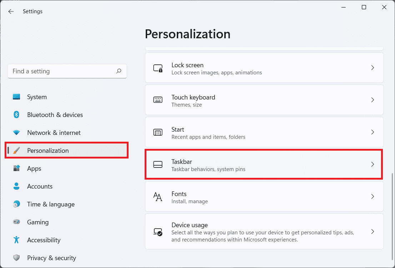Open Device usage settings
395x268 pixels.
(264, 232)
